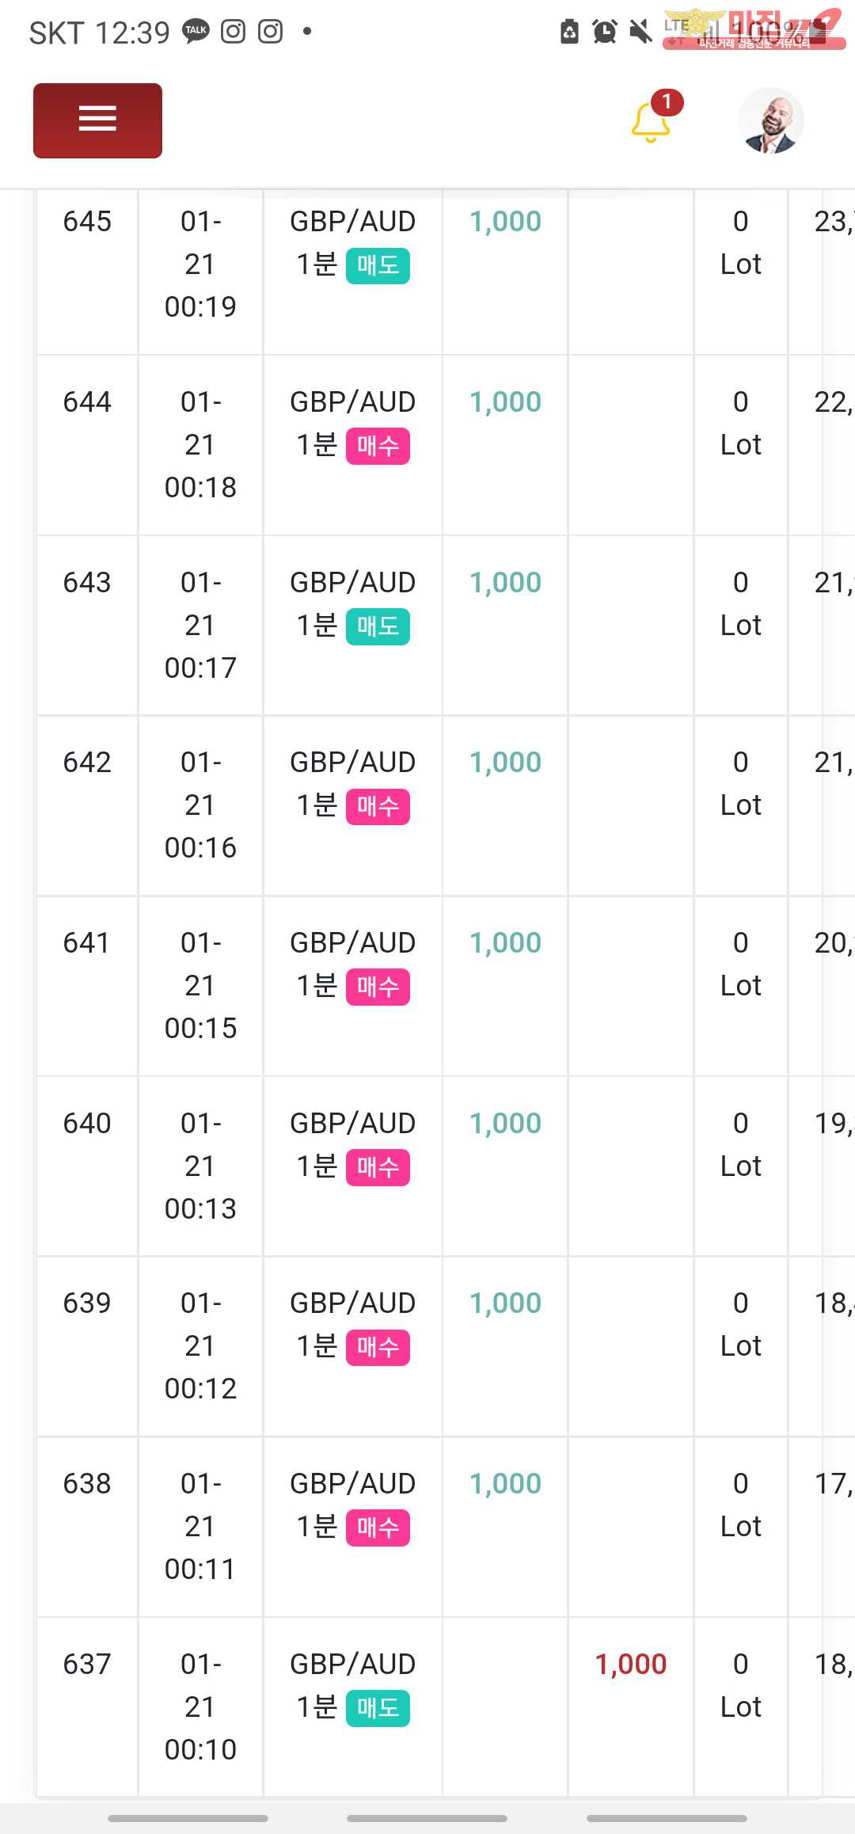Click the 매도 tag in row 643

(378, 626)
